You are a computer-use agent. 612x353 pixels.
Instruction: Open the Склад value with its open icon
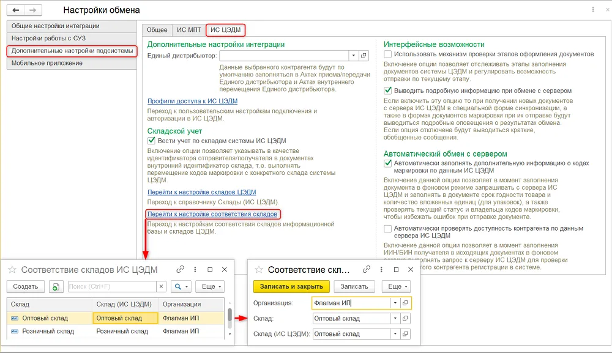coord(405,319)
